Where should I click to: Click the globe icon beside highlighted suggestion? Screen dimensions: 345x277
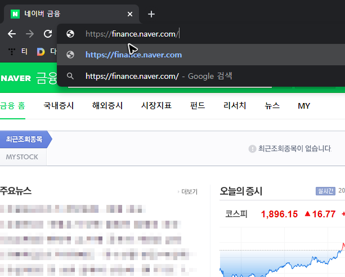click(70, 55)
